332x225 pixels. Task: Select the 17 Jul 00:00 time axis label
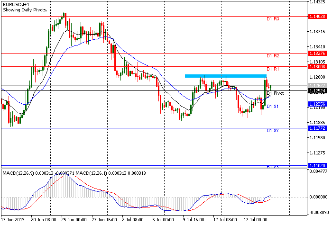(256, 220)
